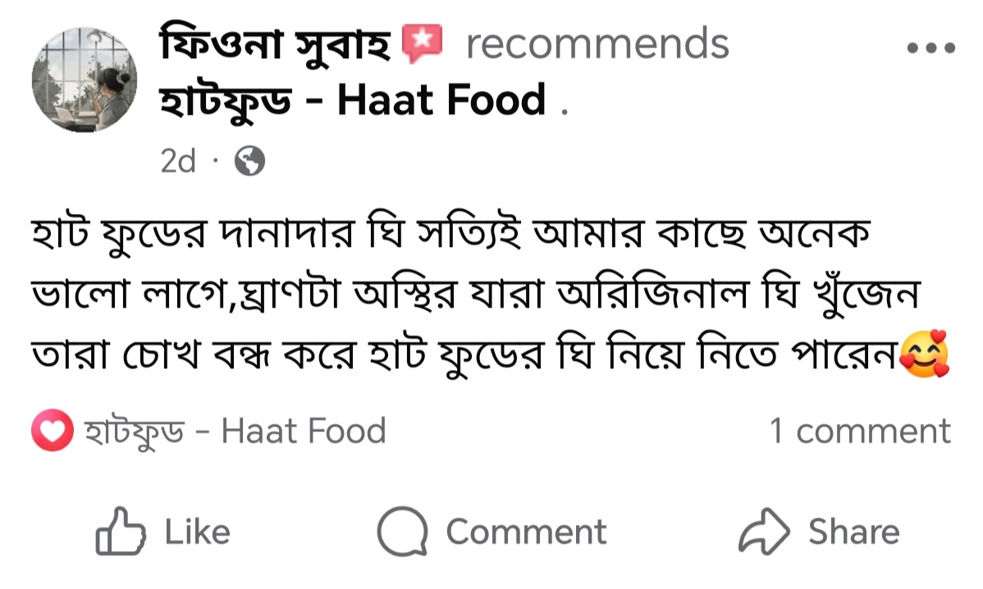Click the red heart reaction icon

coord(53,431)
